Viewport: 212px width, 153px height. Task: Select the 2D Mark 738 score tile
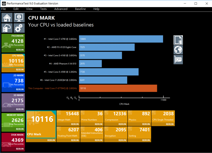pyautogui.click(x=13, y=80)
